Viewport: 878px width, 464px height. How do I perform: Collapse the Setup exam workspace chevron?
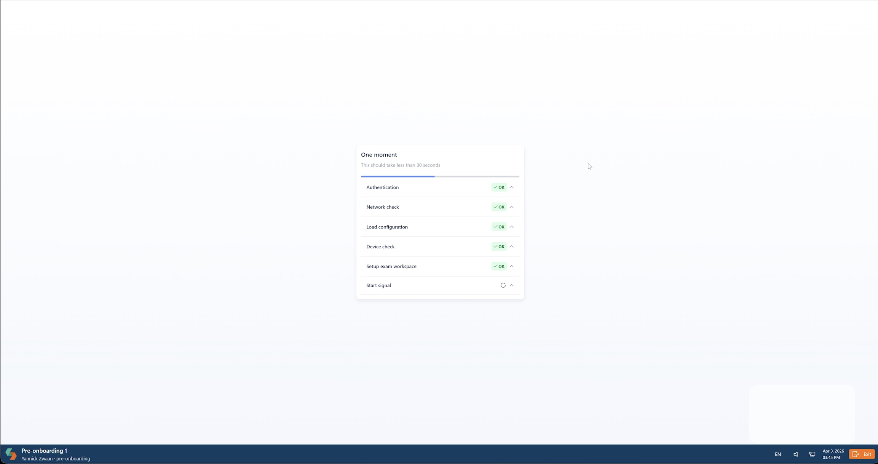[x=512, y=266]
